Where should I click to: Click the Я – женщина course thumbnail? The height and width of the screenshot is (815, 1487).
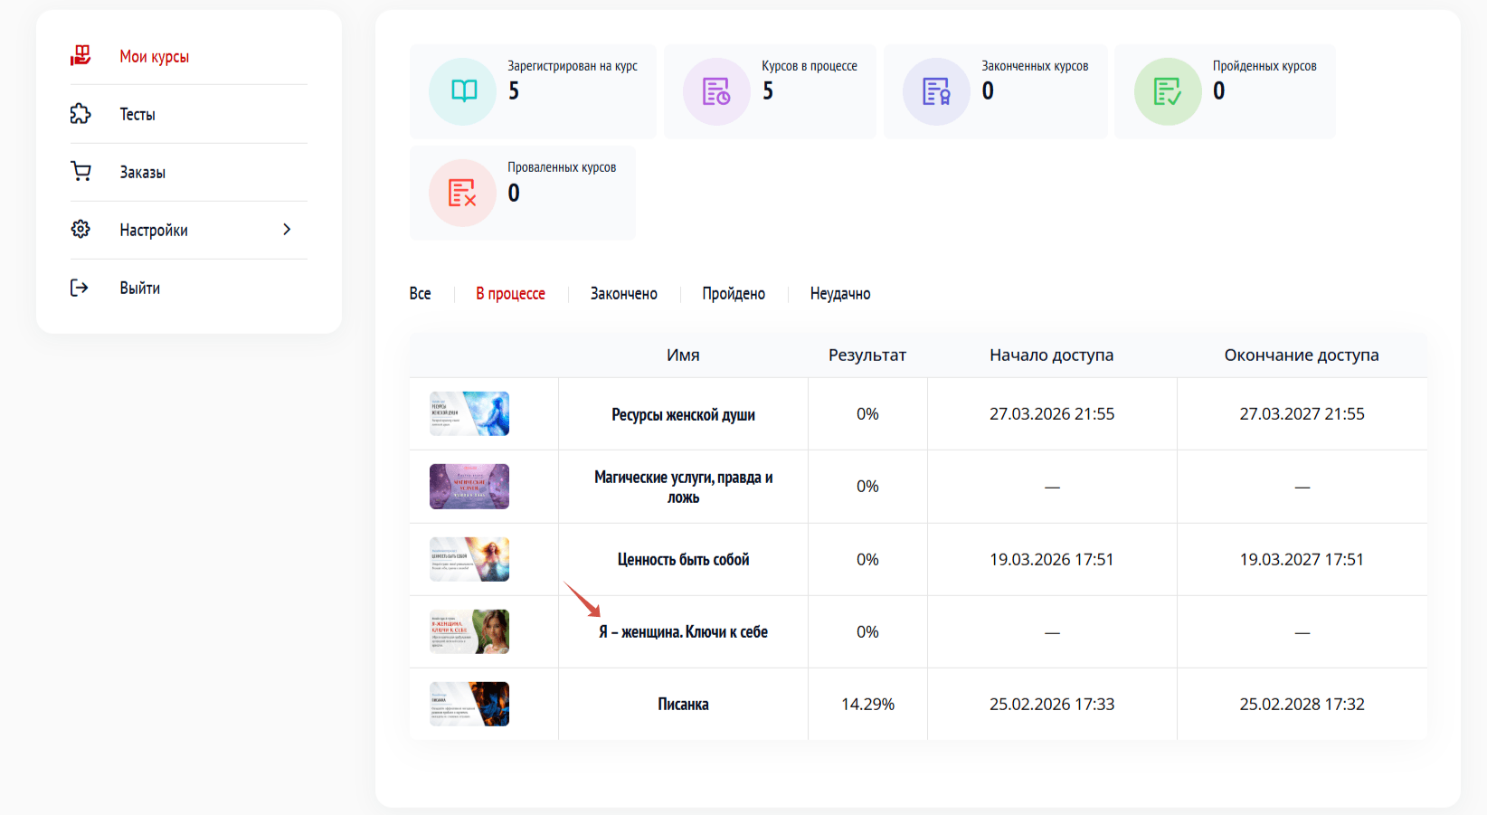469,631
